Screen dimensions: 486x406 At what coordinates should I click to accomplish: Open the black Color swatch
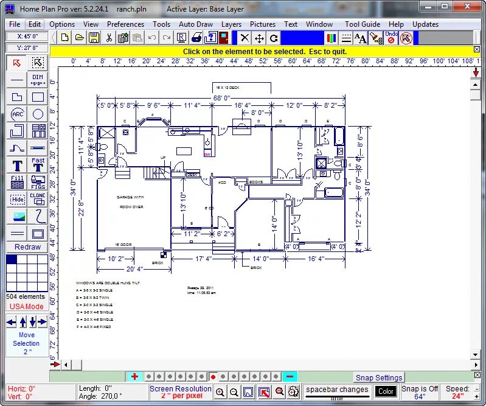pos(386,391)
